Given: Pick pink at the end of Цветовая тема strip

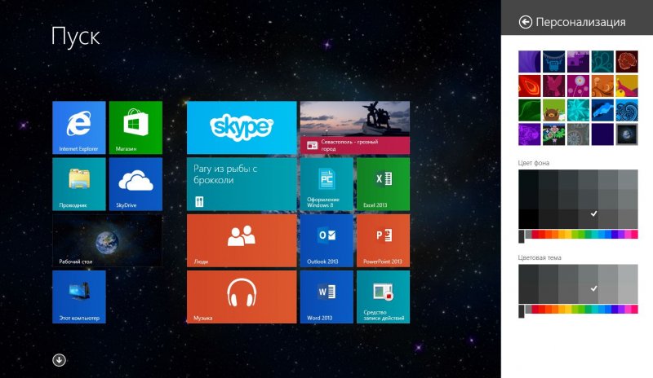Looking at the screenshot, I should tap(634, 309).
